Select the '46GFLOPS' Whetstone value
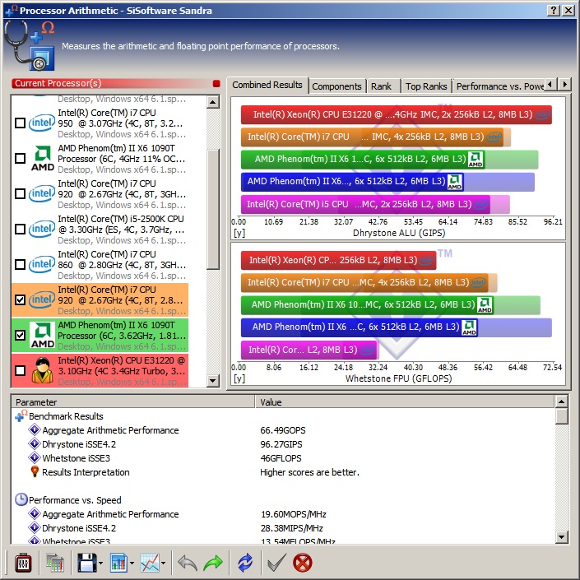This screenshot has width=580, height=580. [x=281, y=458]
